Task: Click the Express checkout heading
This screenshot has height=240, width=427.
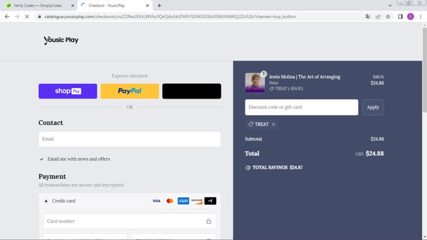Action: (x=129, y=76)
